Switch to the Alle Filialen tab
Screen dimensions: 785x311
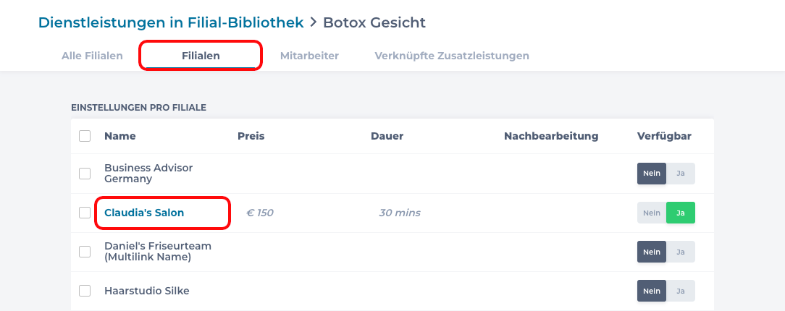92,56
